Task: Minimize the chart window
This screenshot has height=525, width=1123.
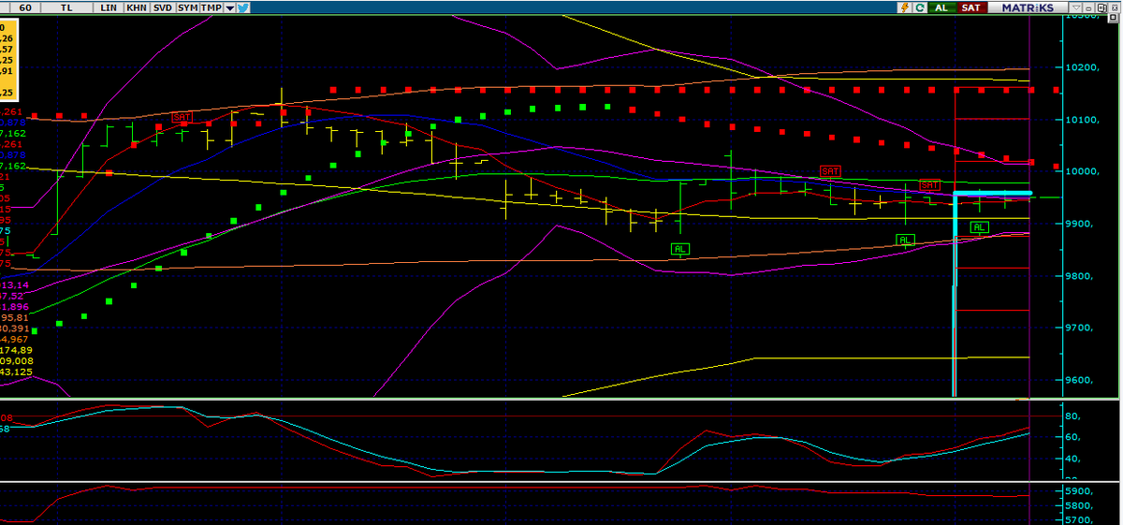Action: (x=1088, y=7)
